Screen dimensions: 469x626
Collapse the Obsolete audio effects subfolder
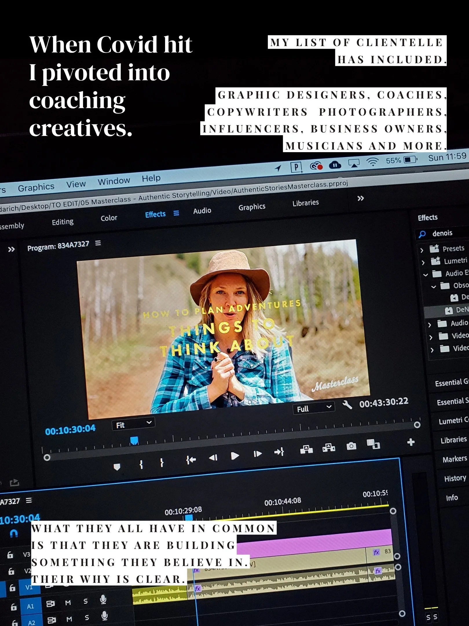click(433, 287)
